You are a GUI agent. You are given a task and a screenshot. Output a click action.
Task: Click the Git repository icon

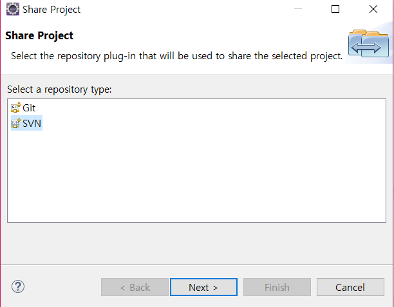tap(16, 107)
